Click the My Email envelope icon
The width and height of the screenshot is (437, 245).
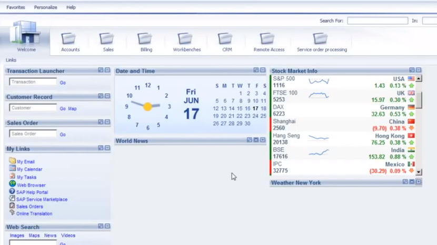[x=12, y=161]
